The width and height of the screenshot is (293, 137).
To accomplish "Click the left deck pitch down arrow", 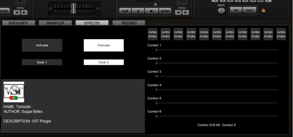I will point(16,12).
